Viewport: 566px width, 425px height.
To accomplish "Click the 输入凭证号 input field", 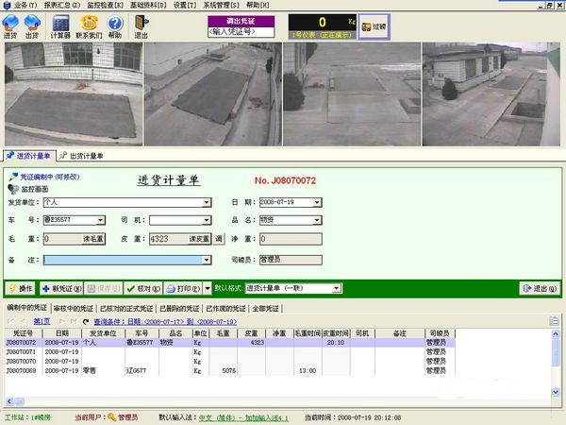I will pyautogui.click(x=241, y=32).
